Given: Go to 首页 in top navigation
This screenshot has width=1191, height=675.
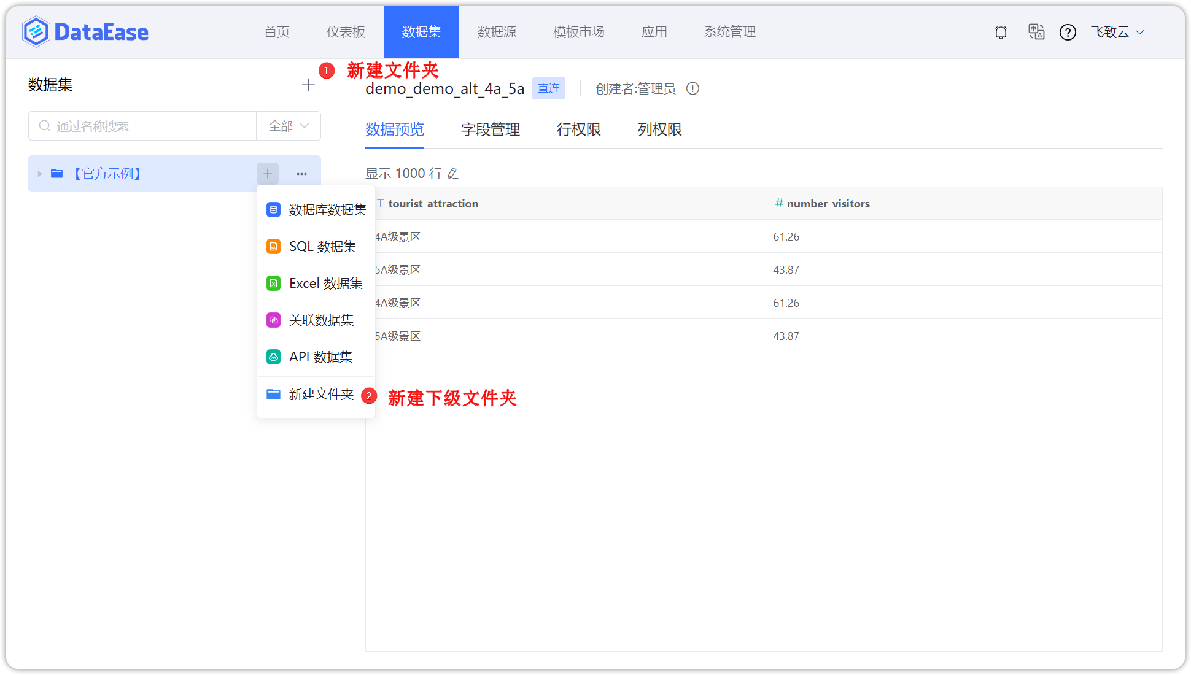Looking at the screenshot, I should [x=277, y=32].
